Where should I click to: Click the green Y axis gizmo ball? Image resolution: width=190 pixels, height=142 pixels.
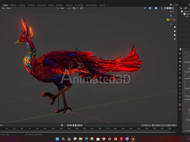168,20
